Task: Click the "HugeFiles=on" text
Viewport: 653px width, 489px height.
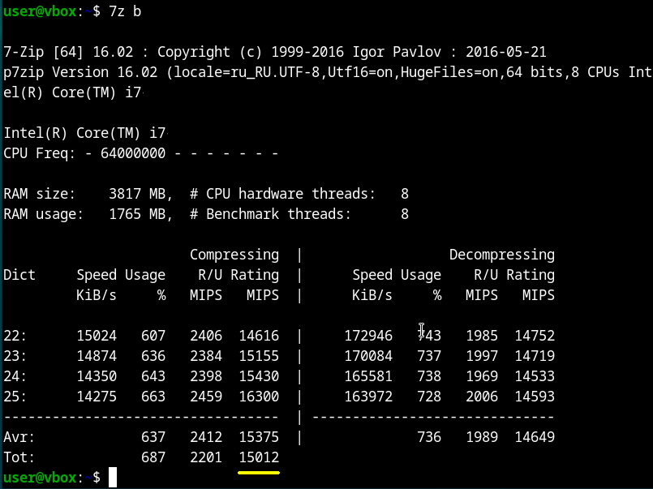Action: click(x=449, y=72)
